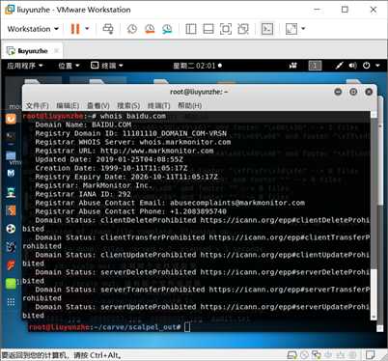Click the stretch guest display icon
Screen dimensions: 388x361
point(291,29)
